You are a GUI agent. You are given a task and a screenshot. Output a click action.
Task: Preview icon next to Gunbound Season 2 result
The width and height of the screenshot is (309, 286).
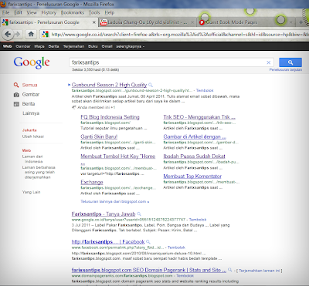151,85
